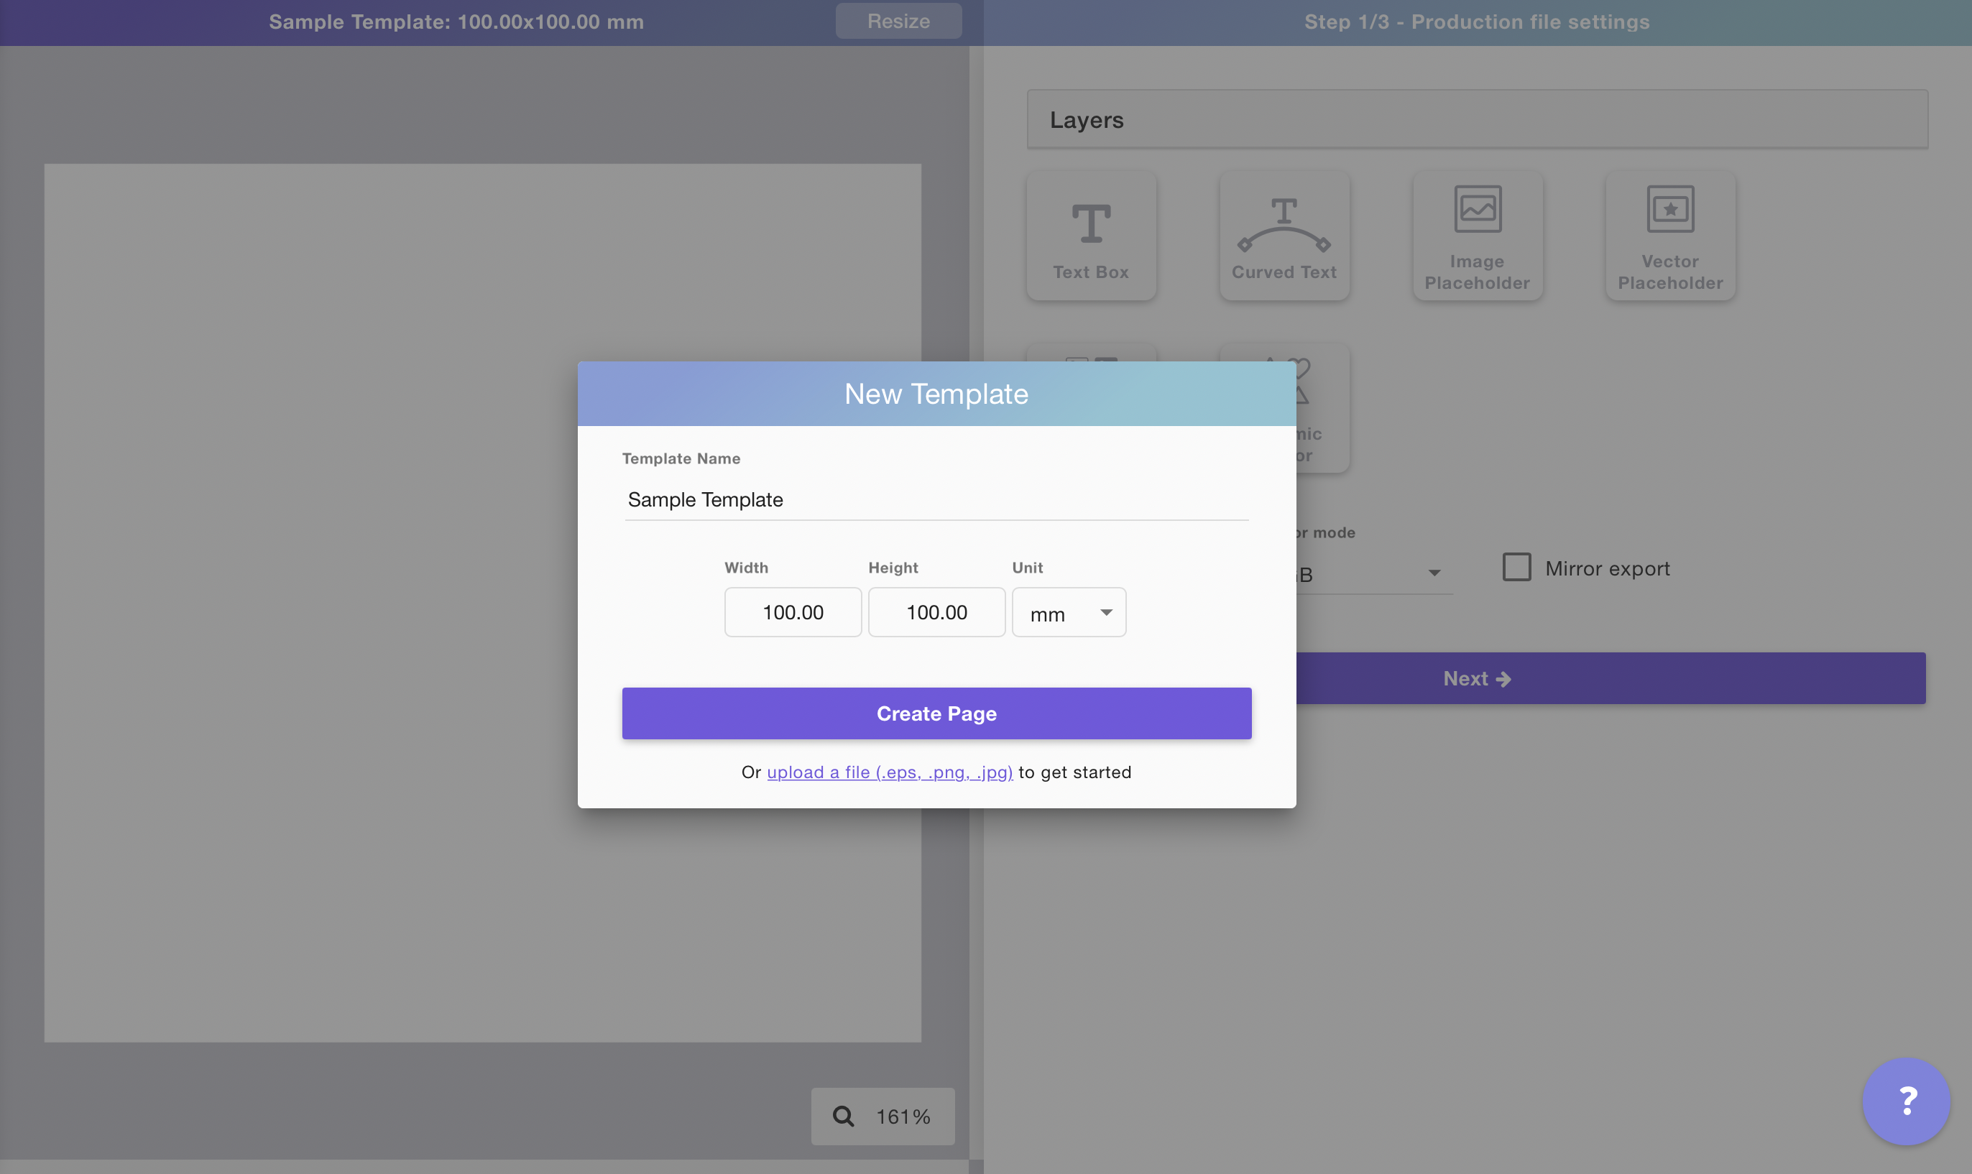Select the Text Box layer tool
The image size is (1972, 1174).
click(x=1090, y=236)
